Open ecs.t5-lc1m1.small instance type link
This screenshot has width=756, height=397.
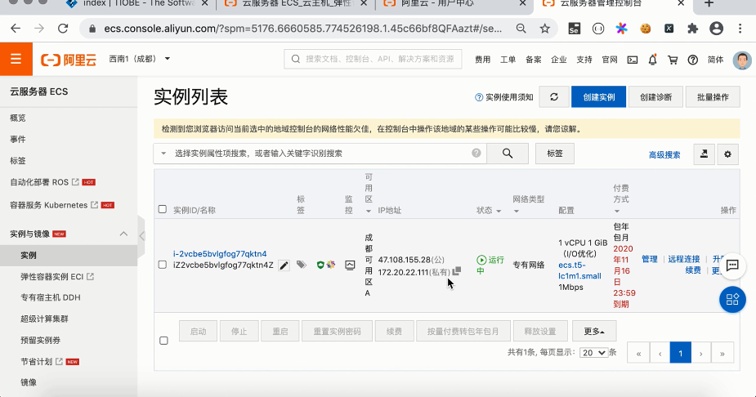point(580,270)
